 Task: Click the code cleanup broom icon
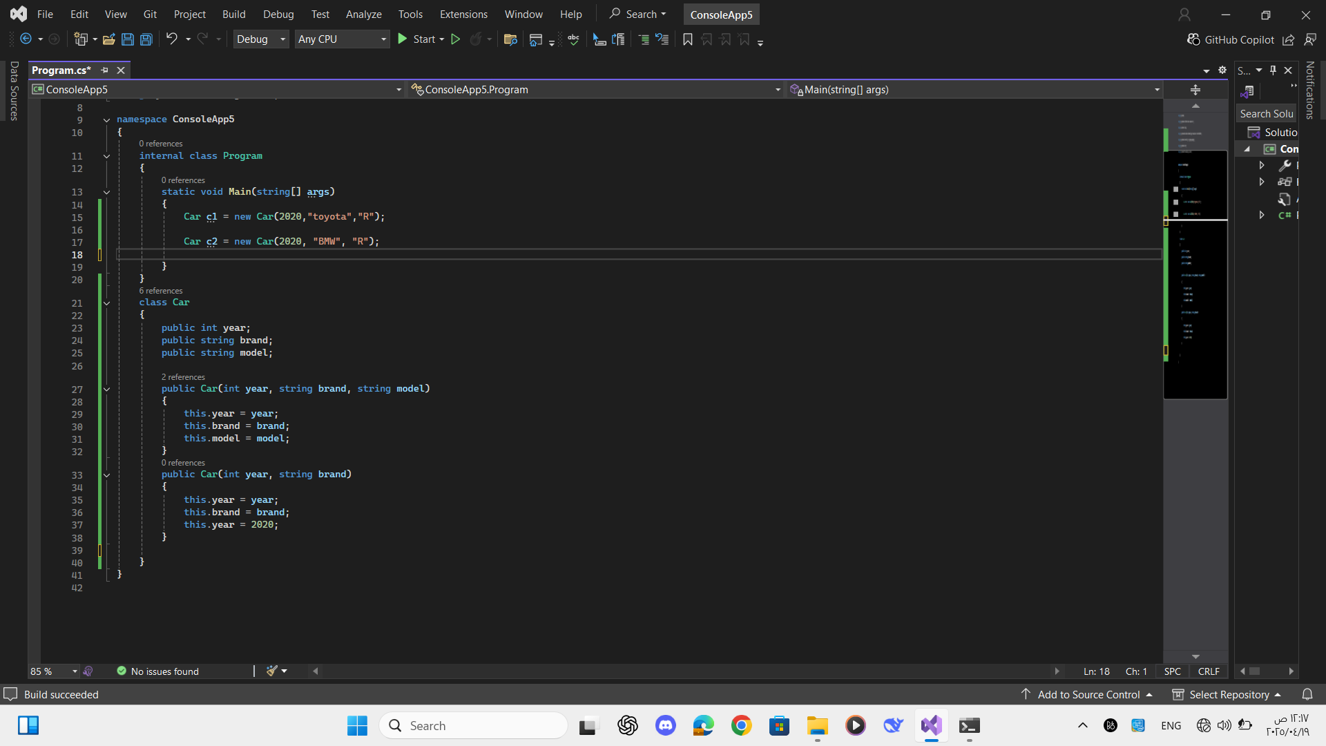pos(272,671)
